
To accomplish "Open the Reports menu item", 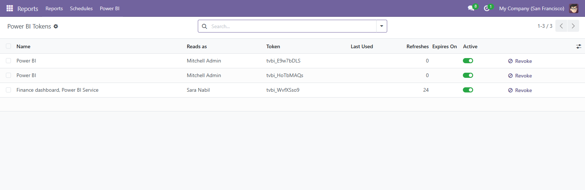I will tap(54, 8).
